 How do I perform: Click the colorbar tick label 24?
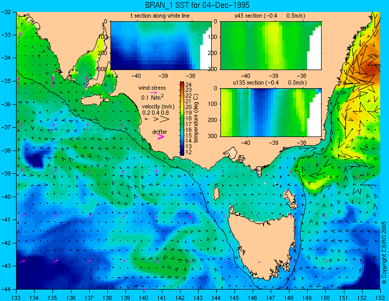(x=188, y=84)
